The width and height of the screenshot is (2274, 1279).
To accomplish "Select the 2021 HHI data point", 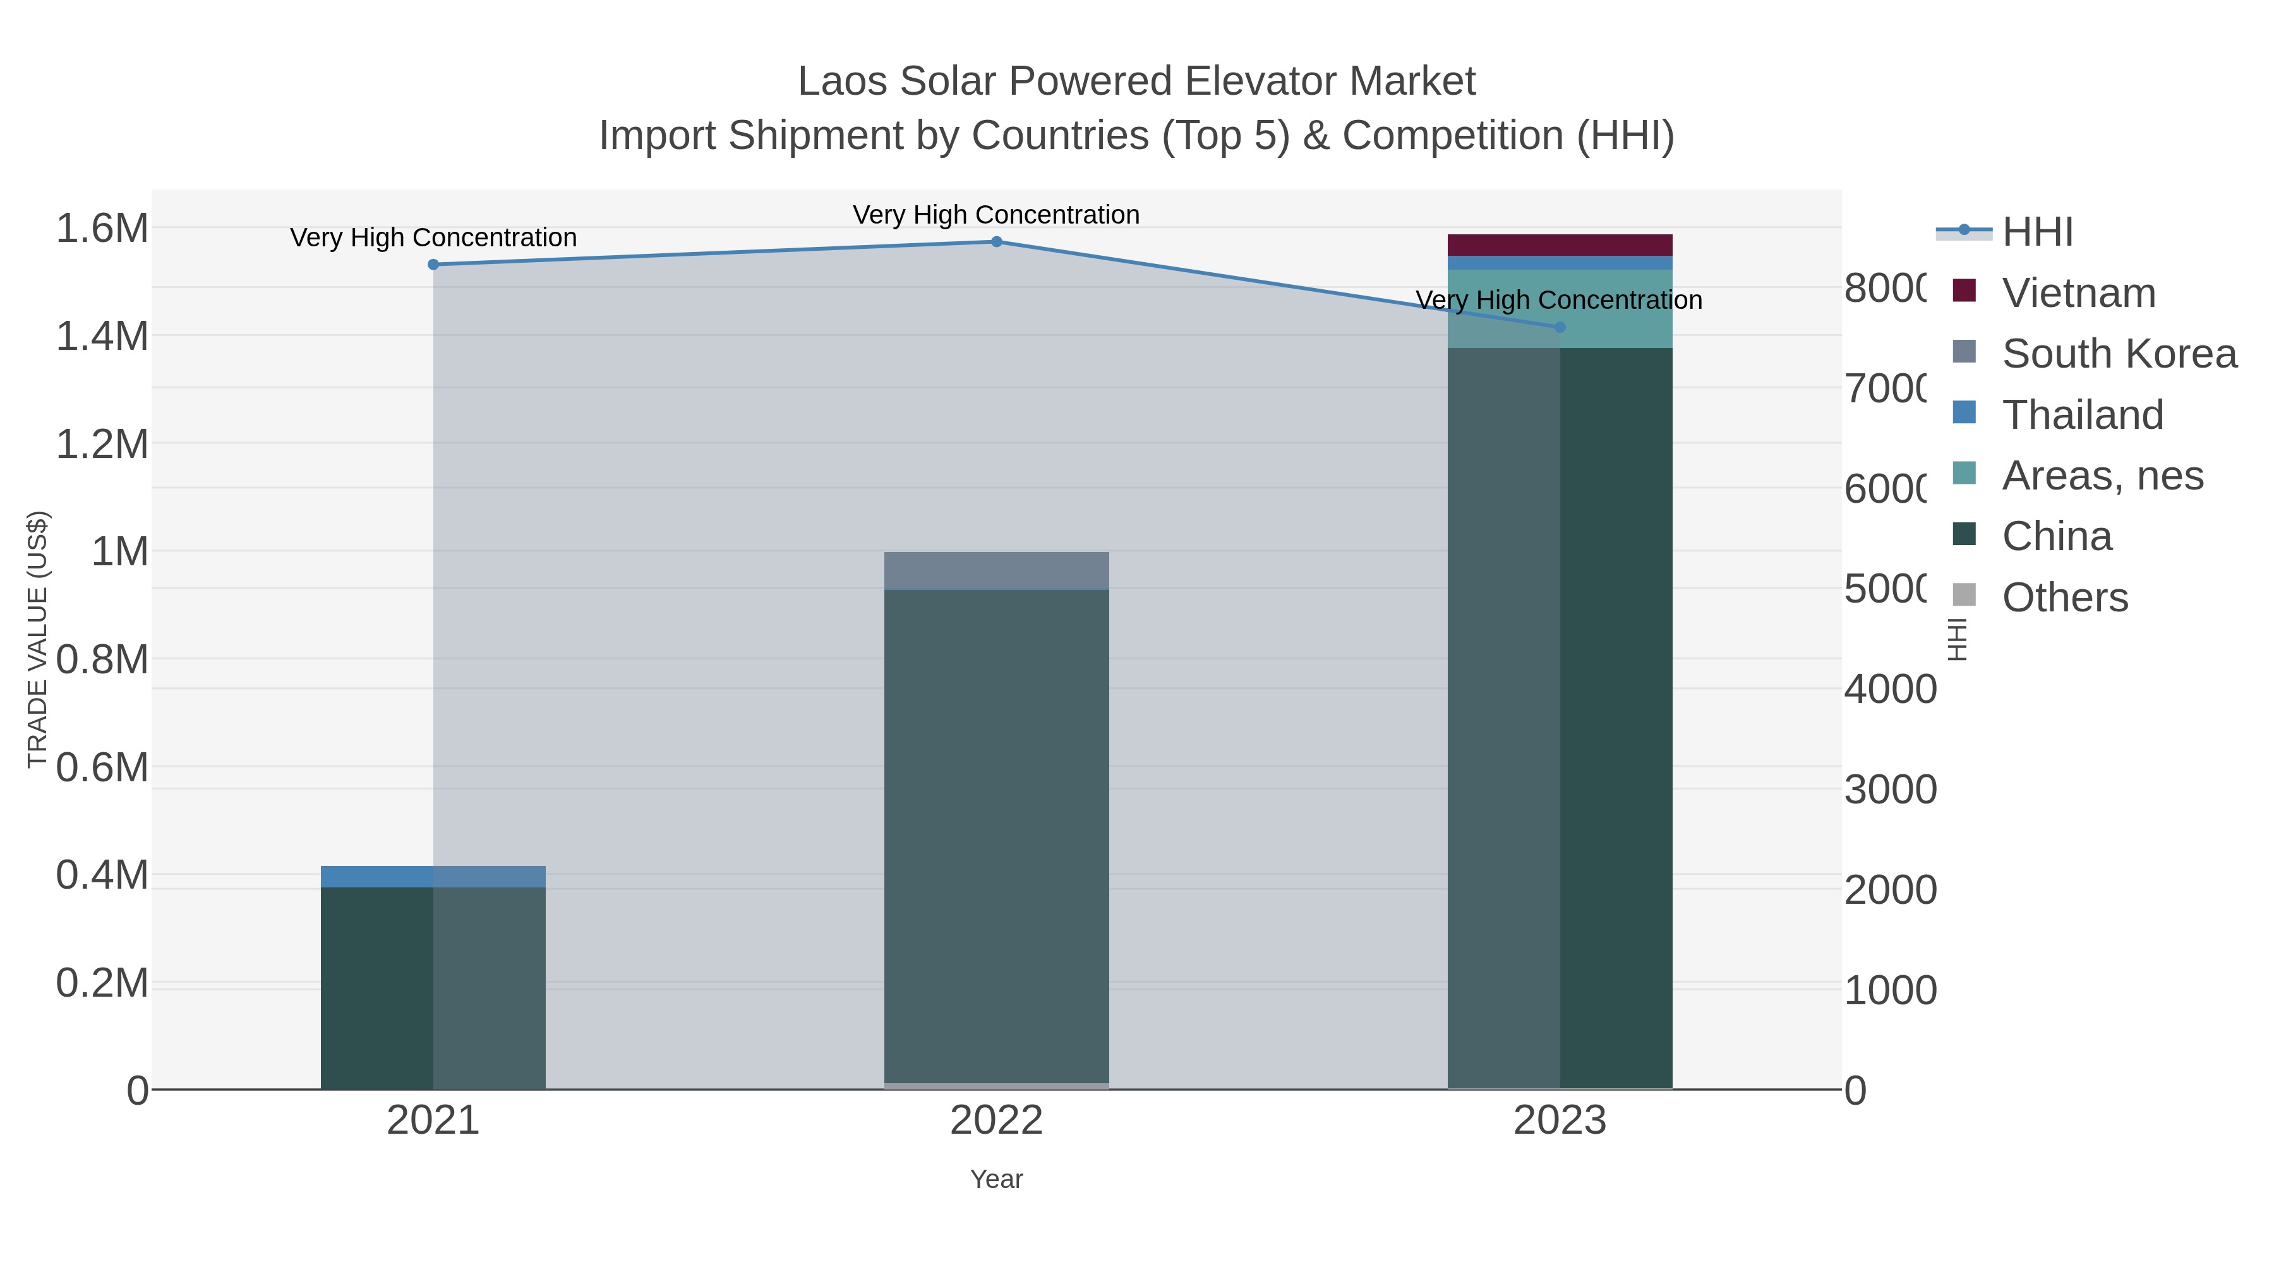I will (433, 265).
